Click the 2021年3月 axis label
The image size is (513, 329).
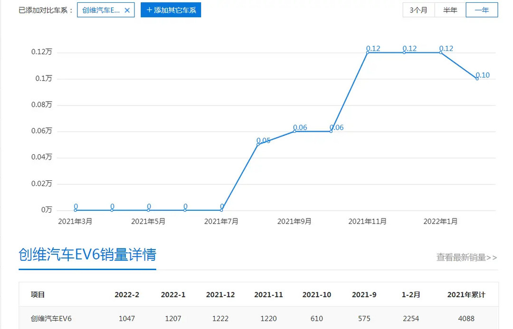point(75,221)
